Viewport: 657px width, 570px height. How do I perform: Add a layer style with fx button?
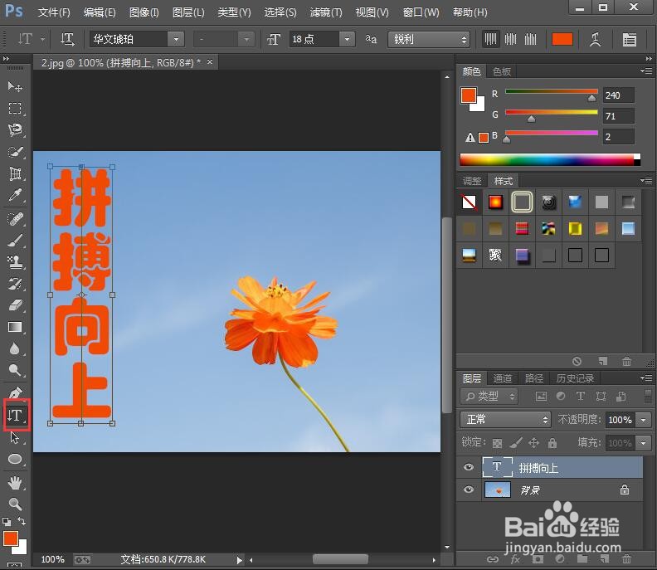515,559
